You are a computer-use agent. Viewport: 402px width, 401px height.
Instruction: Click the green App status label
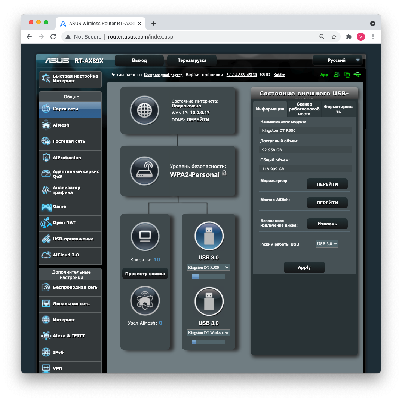click(324, 75)
